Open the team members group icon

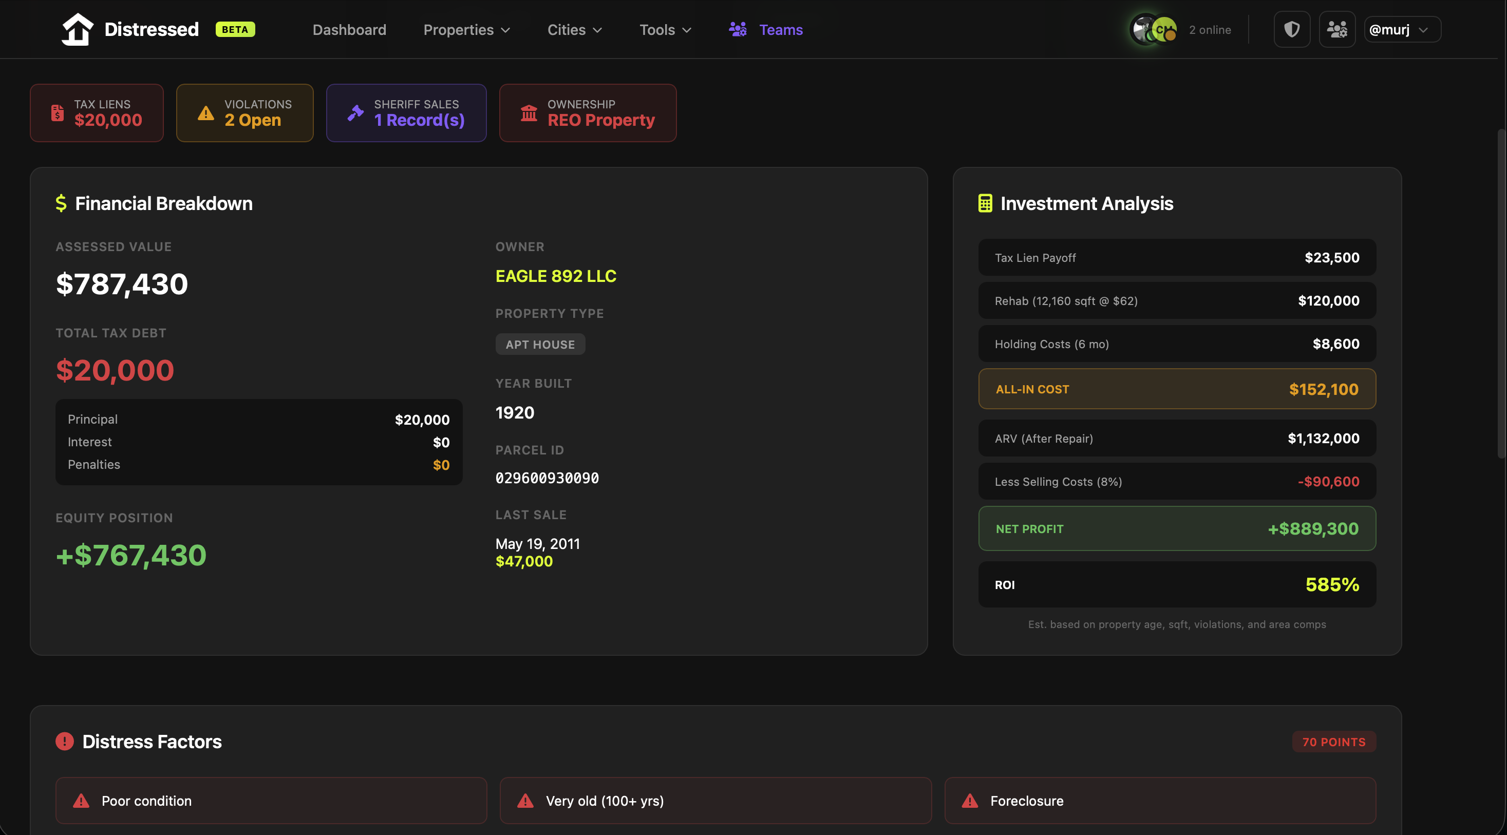coord(1337,29)
